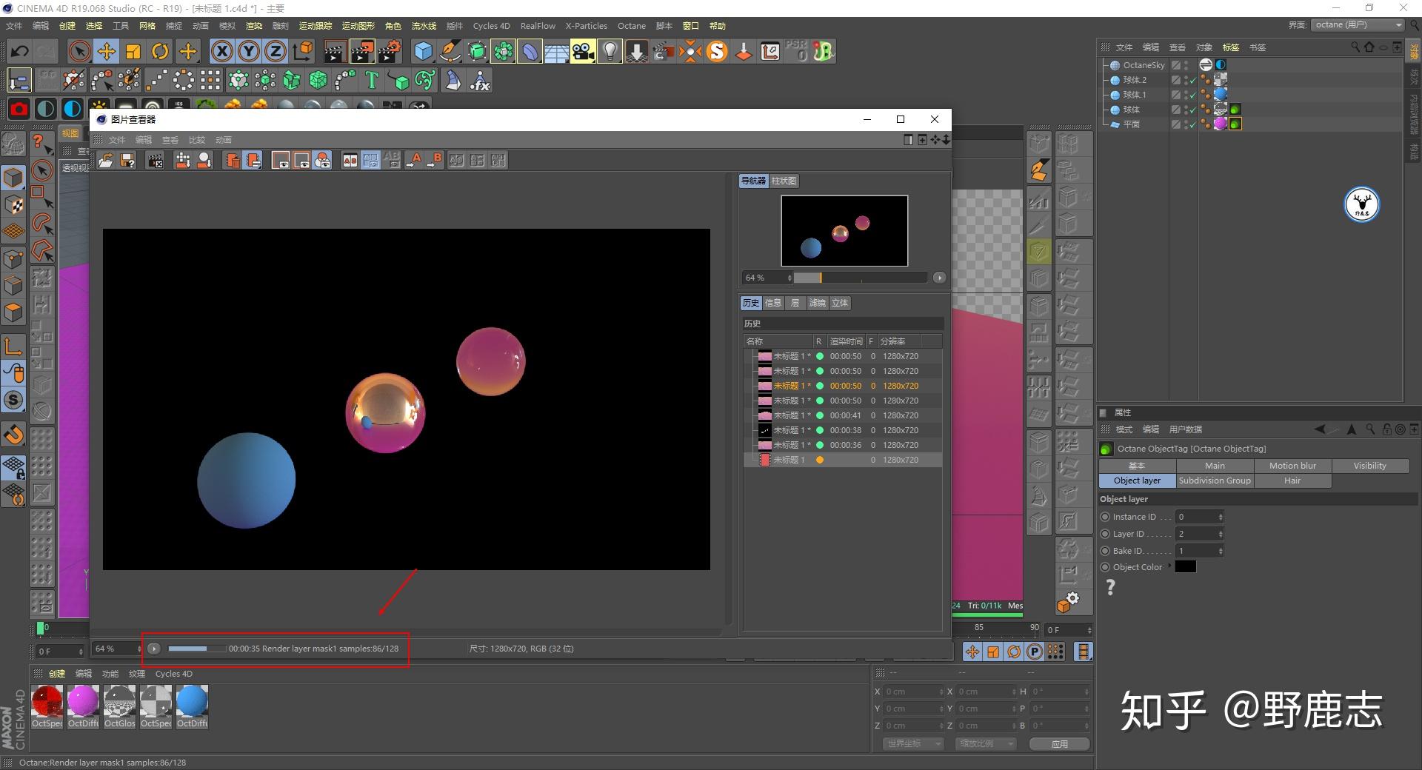
Task: Select the OctDiffuse blue material thumbnail
Action: 192,701
